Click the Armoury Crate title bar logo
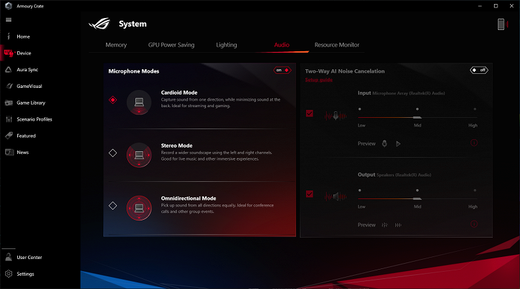 click(9, 6)
